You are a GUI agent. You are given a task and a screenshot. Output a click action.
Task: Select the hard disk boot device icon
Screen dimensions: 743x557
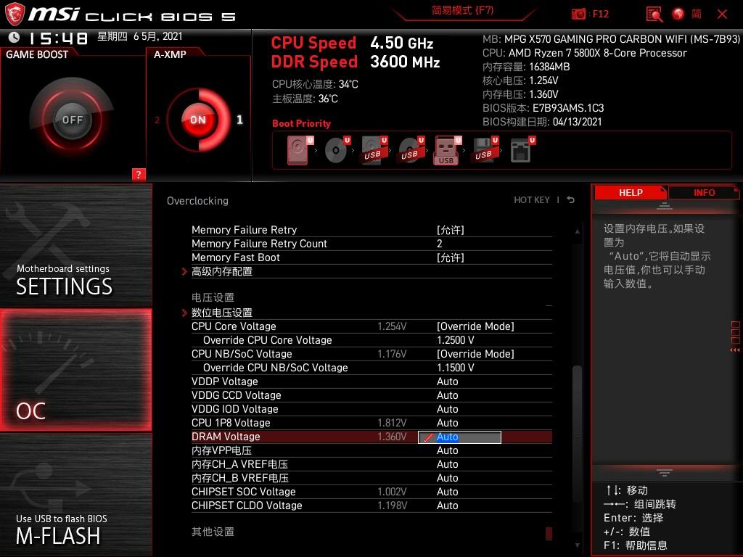click(x=300, y=150)
